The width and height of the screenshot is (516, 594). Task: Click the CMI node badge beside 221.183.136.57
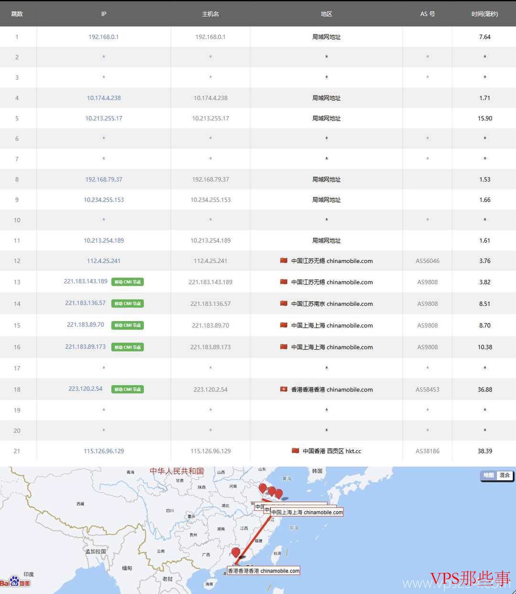tap(128, 303)
